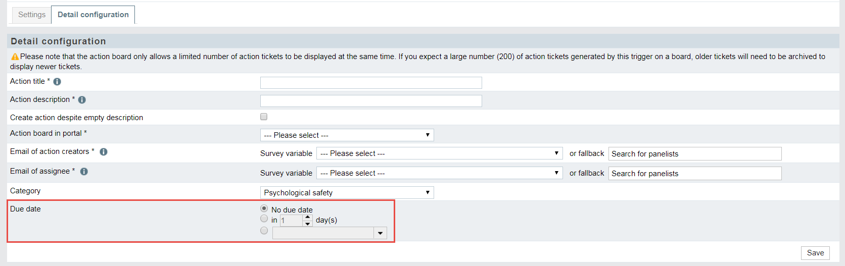The height and width of the screenshot is (266, 845).
Task: Click the Save button
Action: [x=815, y=253]
